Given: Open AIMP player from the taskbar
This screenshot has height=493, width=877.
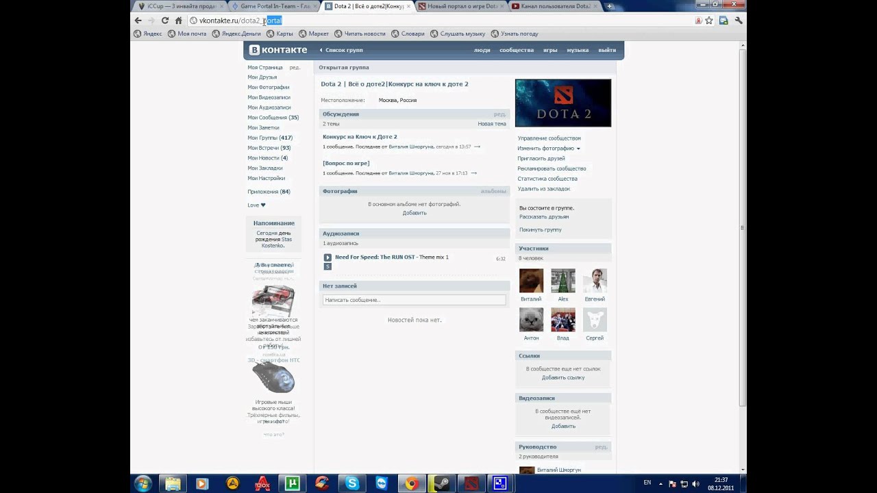Looking at the screenshot, I should point(232,483).
